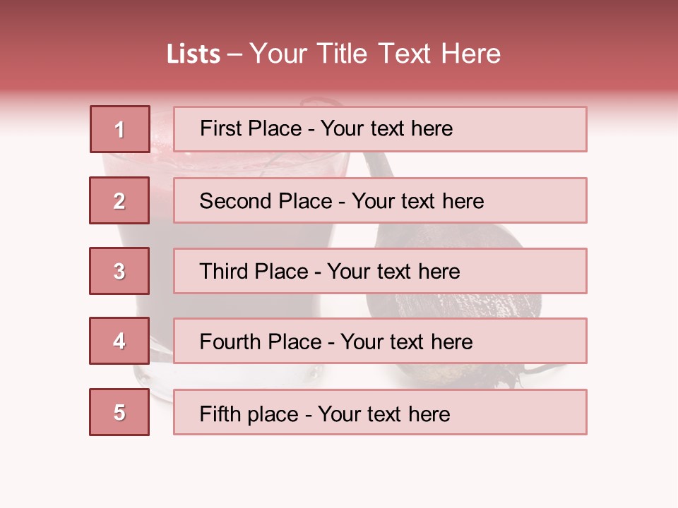Click the bold word Lists in title
Viewport: 678px width, 508px height.
point(194,54)
